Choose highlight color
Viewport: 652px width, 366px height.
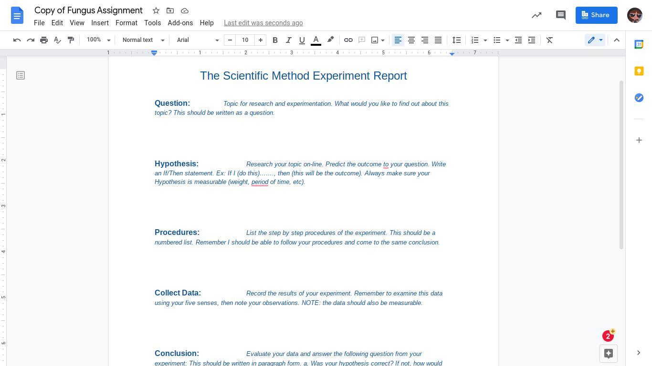[330, 40]
